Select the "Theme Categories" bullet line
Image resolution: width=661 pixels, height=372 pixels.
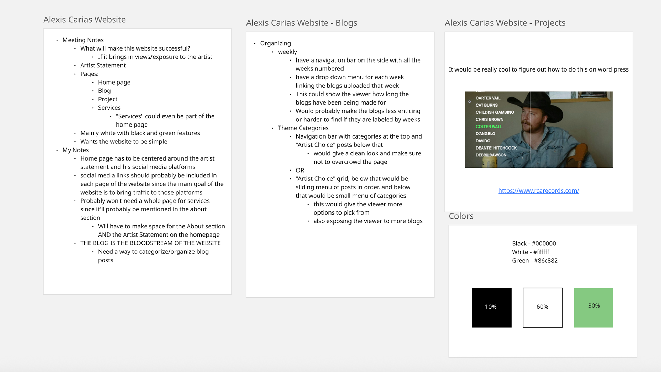(x=303, y=128)
